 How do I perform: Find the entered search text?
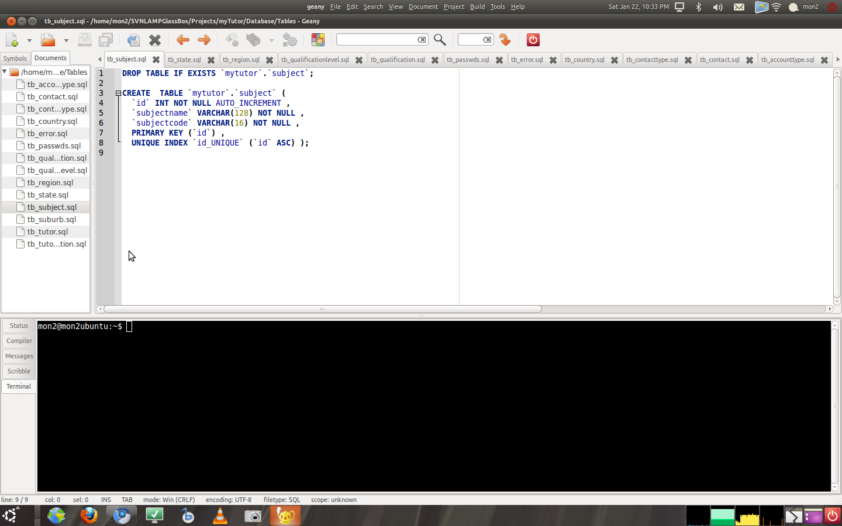pos(440,40)
